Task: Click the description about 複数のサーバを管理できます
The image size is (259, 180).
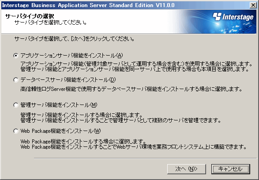Action: [x=121, y=120]
